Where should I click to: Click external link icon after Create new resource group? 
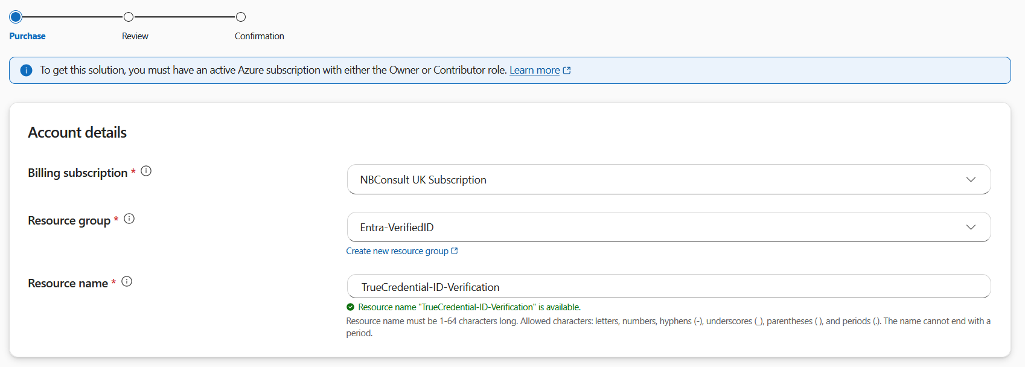pos(455,251)
